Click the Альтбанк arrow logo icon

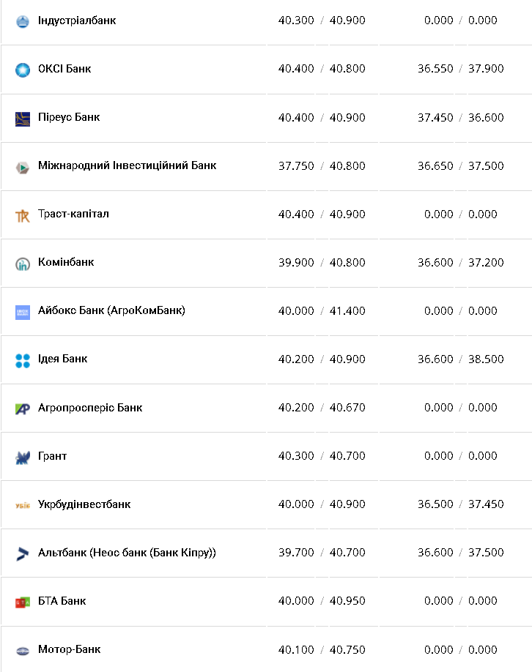[23, 553]
